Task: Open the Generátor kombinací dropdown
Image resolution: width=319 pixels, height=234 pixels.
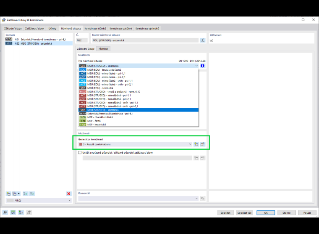Action: tap(190, 144)
